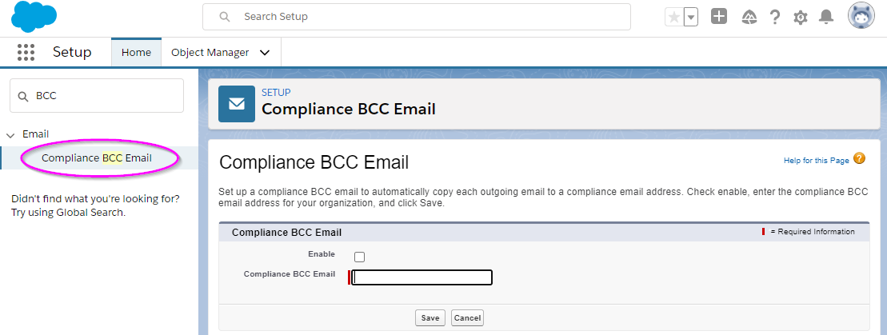
Task: Click the Favorites star icon
Action: pos(673,17)
